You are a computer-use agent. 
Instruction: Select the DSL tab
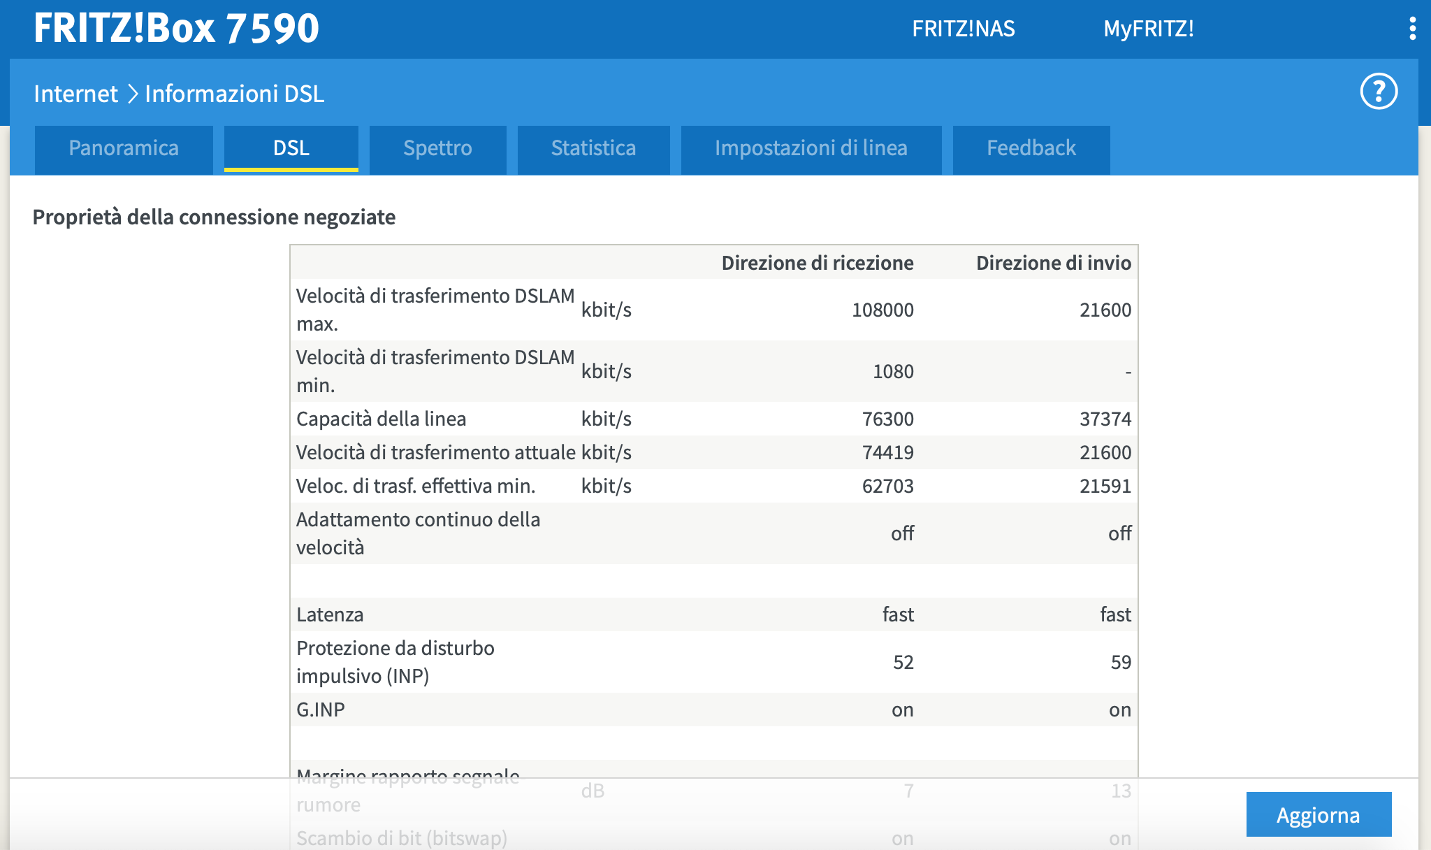[x=291, y=148]
